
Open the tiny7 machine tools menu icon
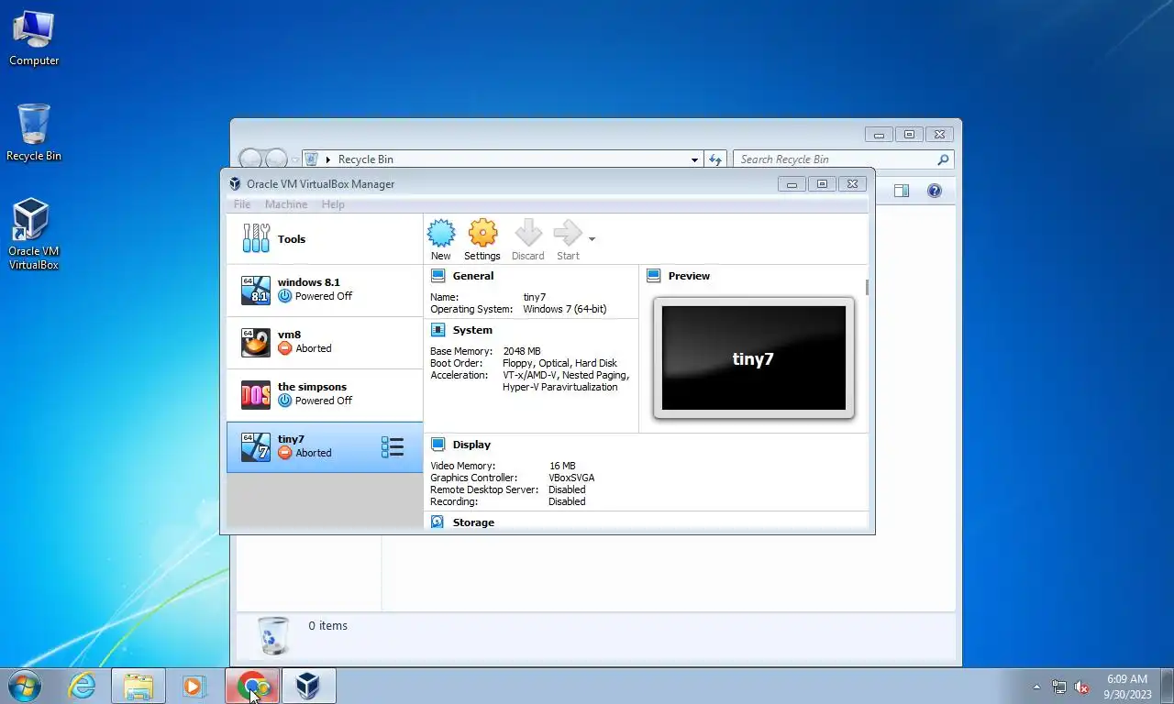393,447
